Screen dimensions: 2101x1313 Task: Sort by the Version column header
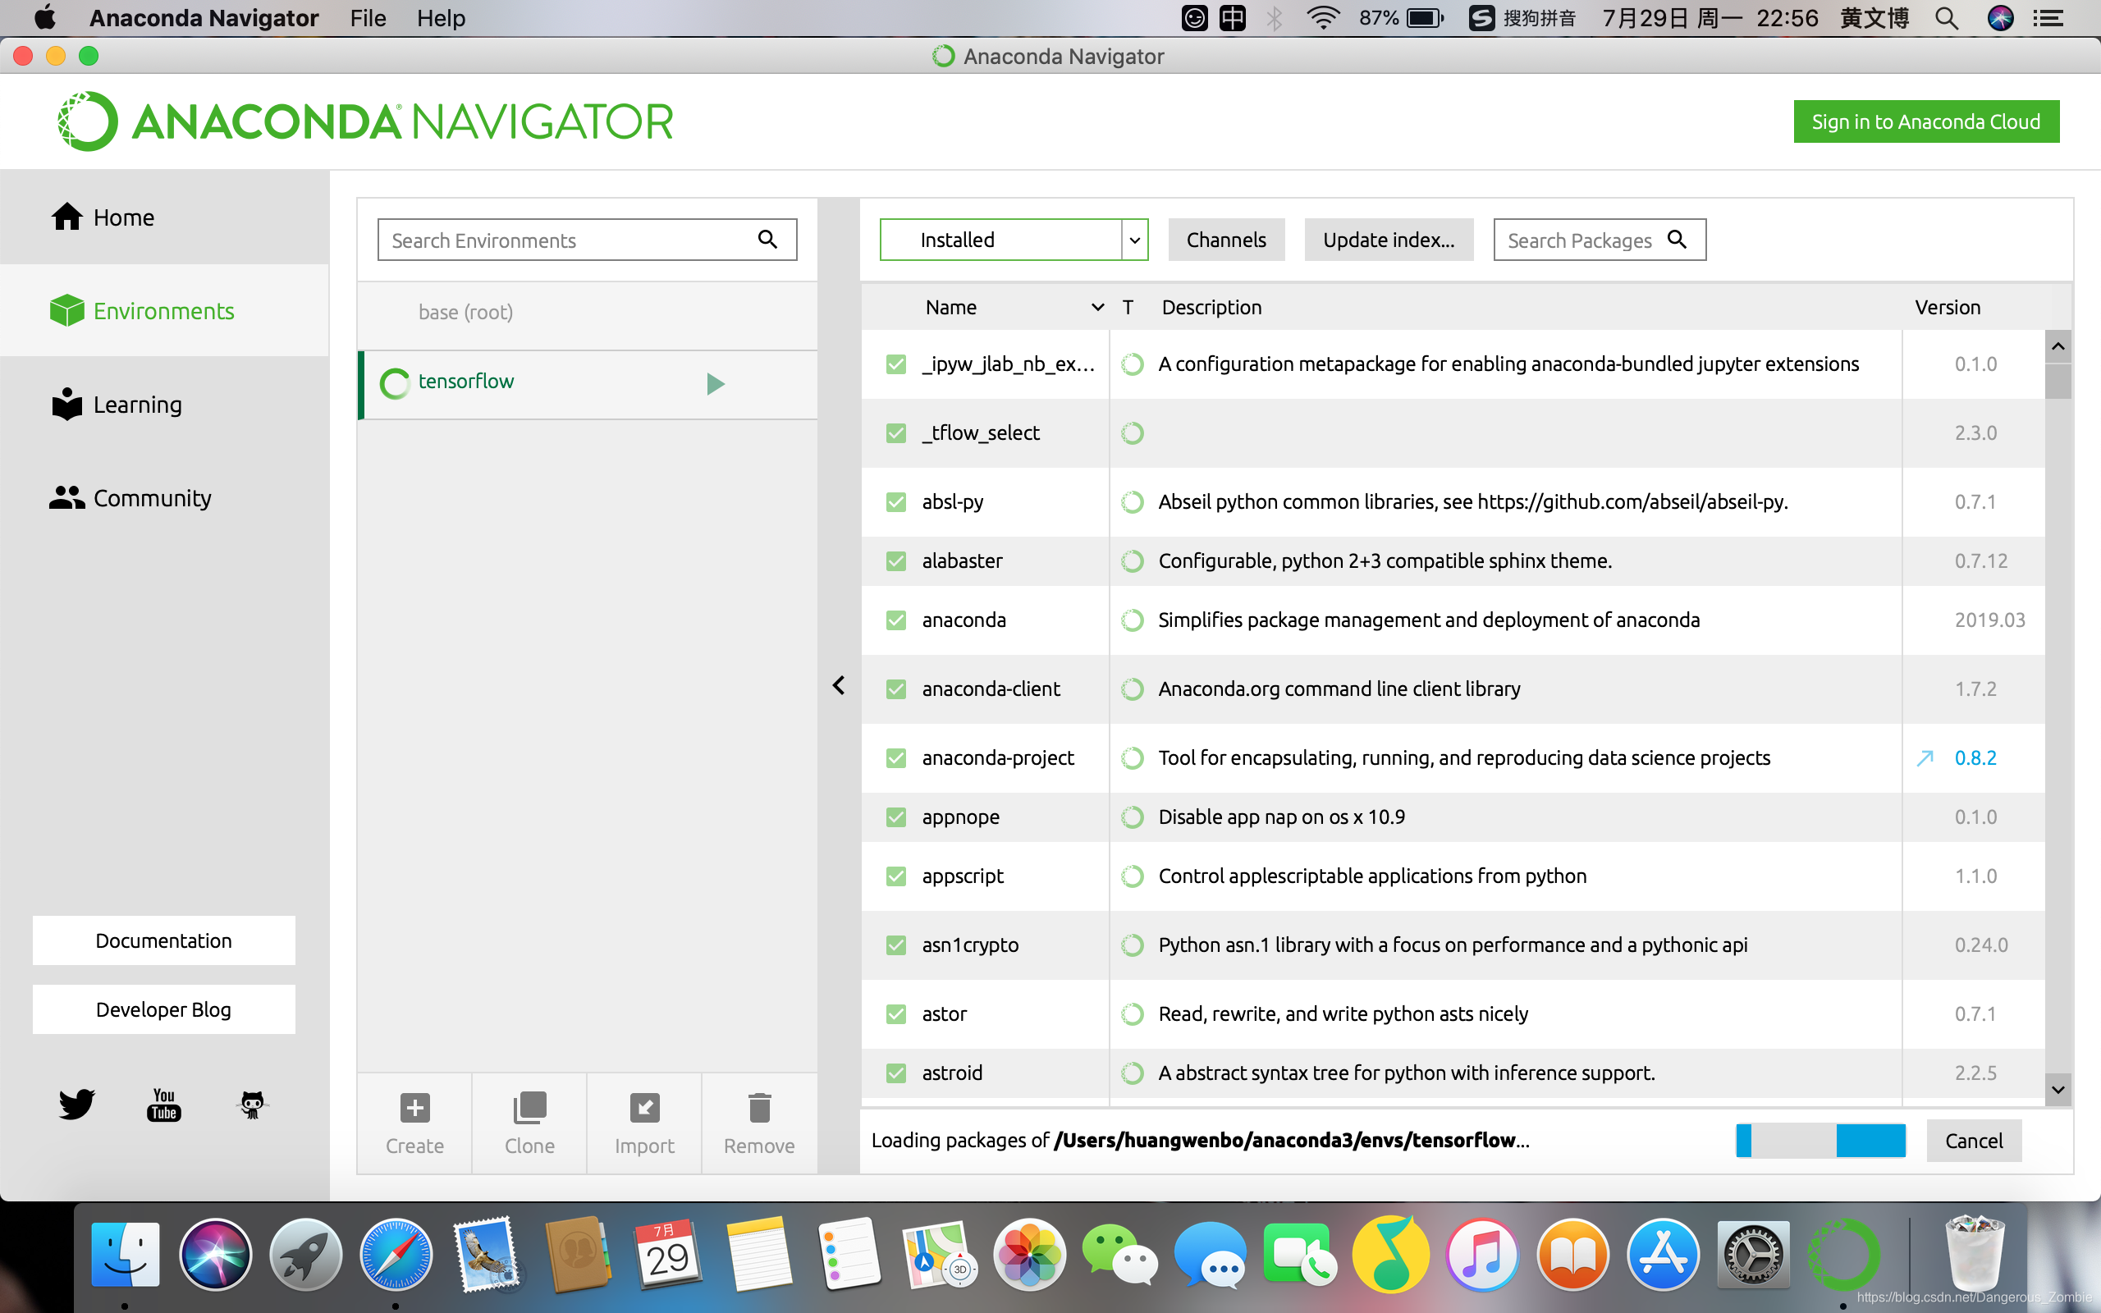(x=1948, y=308)
